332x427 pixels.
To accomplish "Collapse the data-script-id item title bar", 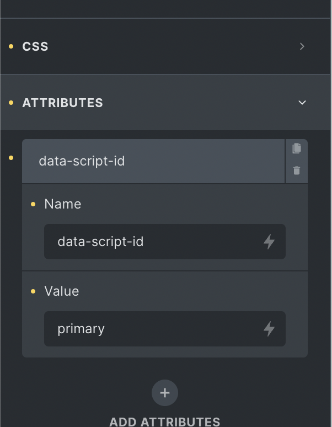I will (153, 161).
